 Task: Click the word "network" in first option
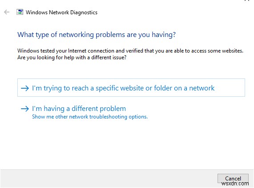pos(202,88)
